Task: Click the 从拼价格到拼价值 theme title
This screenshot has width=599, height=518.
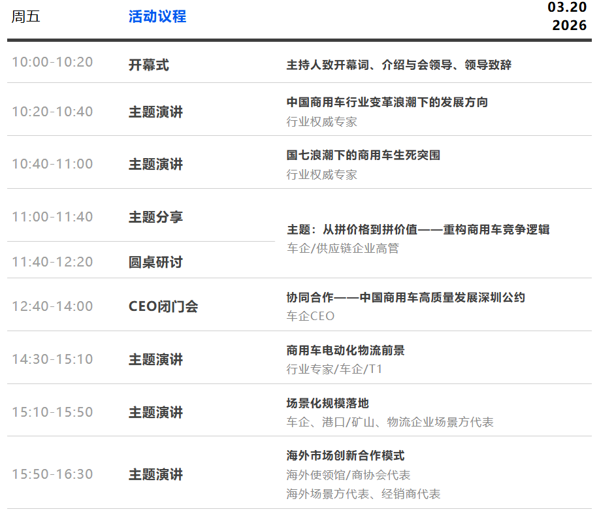Action: [x=418, y=229]
